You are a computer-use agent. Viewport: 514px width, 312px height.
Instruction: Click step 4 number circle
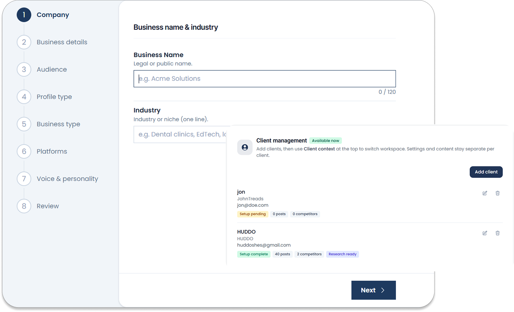point(24,97)
